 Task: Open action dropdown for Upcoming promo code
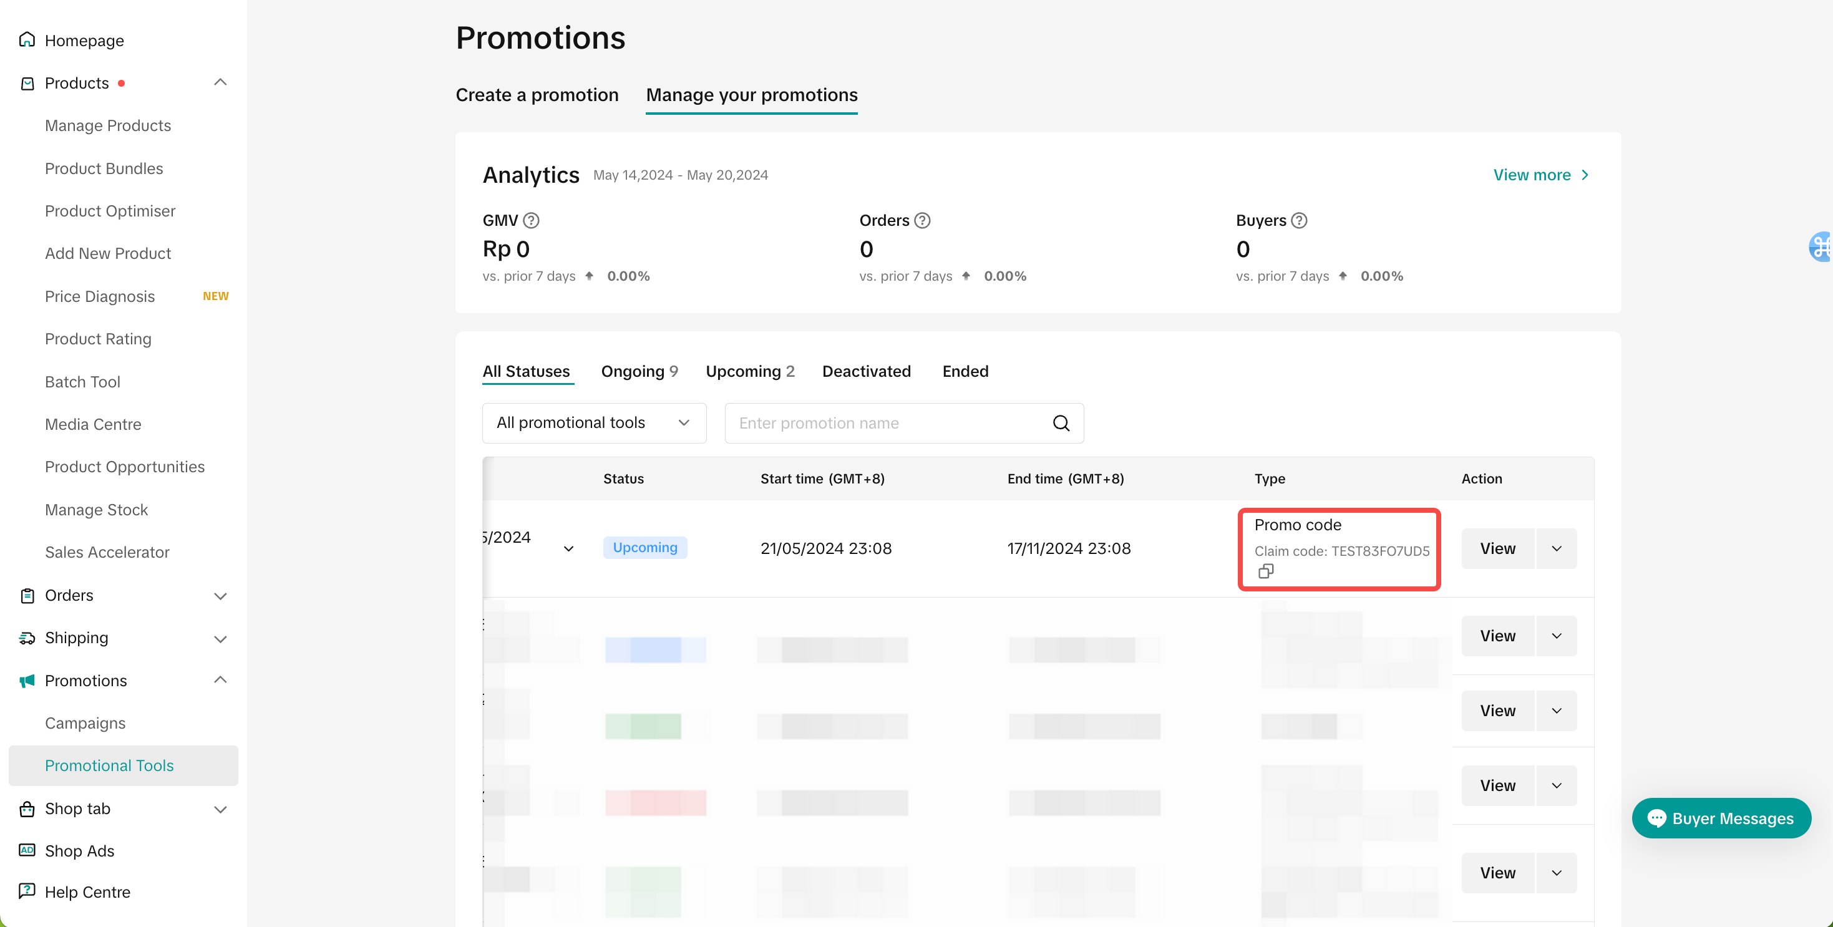tap(1556, 548)
